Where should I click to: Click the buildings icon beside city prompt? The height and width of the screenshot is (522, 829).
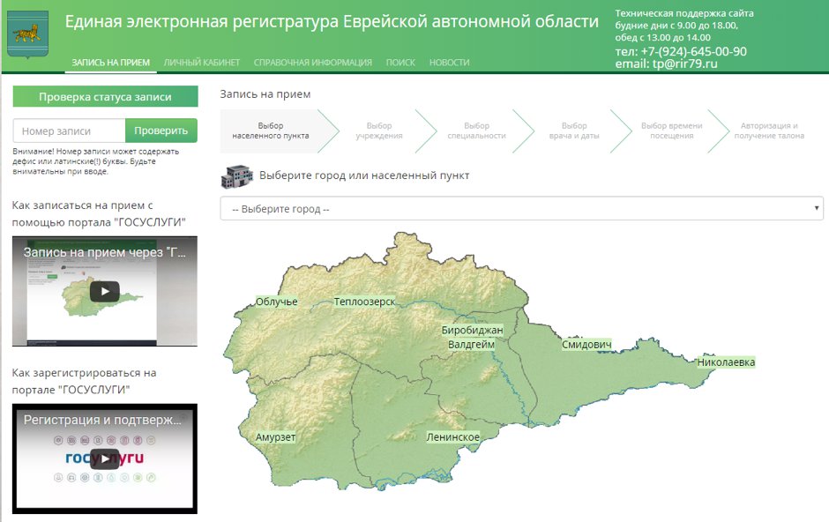point(235,175)
